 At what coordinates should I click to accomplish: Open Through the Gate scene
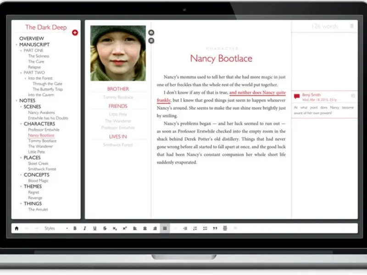coord(48,84)
